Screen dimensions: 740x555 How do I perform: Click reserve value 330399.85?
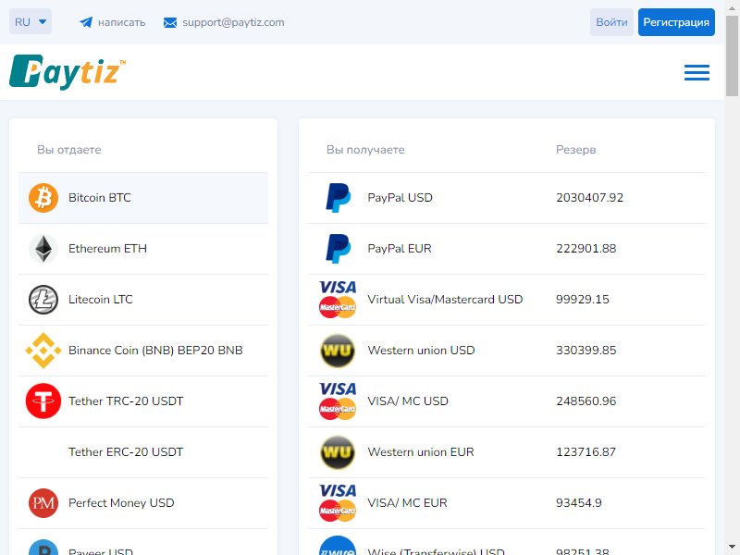click(586, 351)
